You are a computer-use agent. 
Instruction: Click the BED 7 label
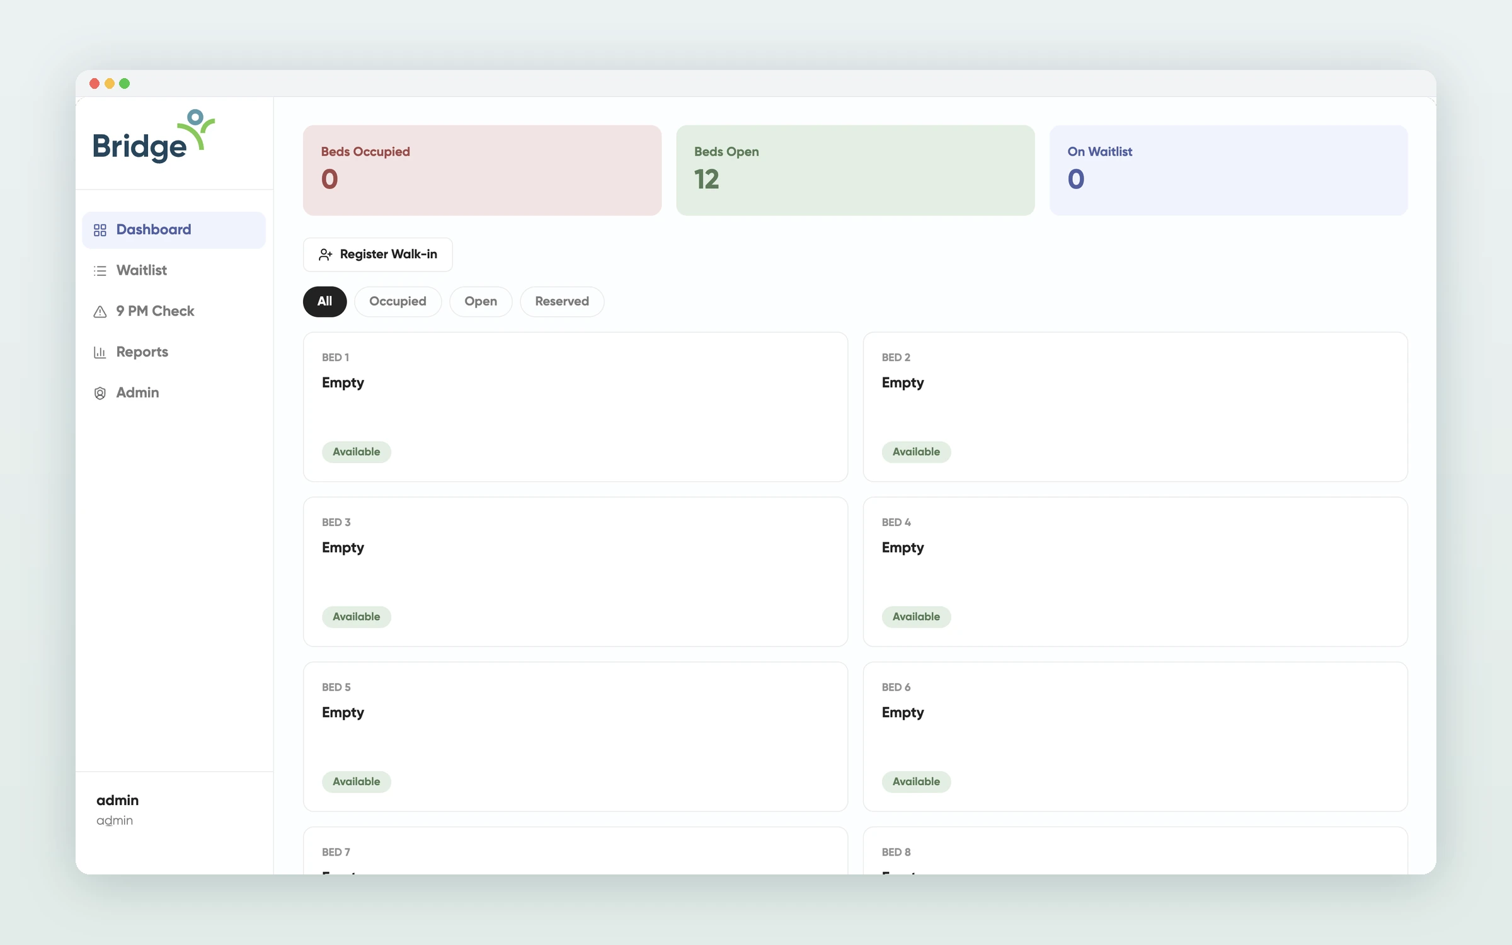point(336,852)
